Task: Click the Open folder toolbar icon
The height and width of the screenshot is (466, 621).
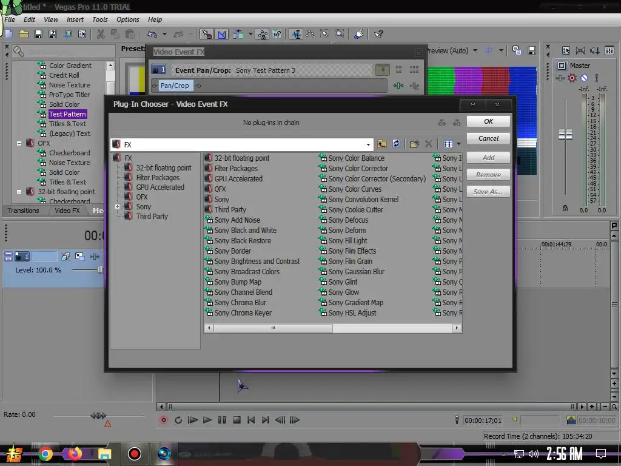Action: pyautogui.click(x=24, y=34)
